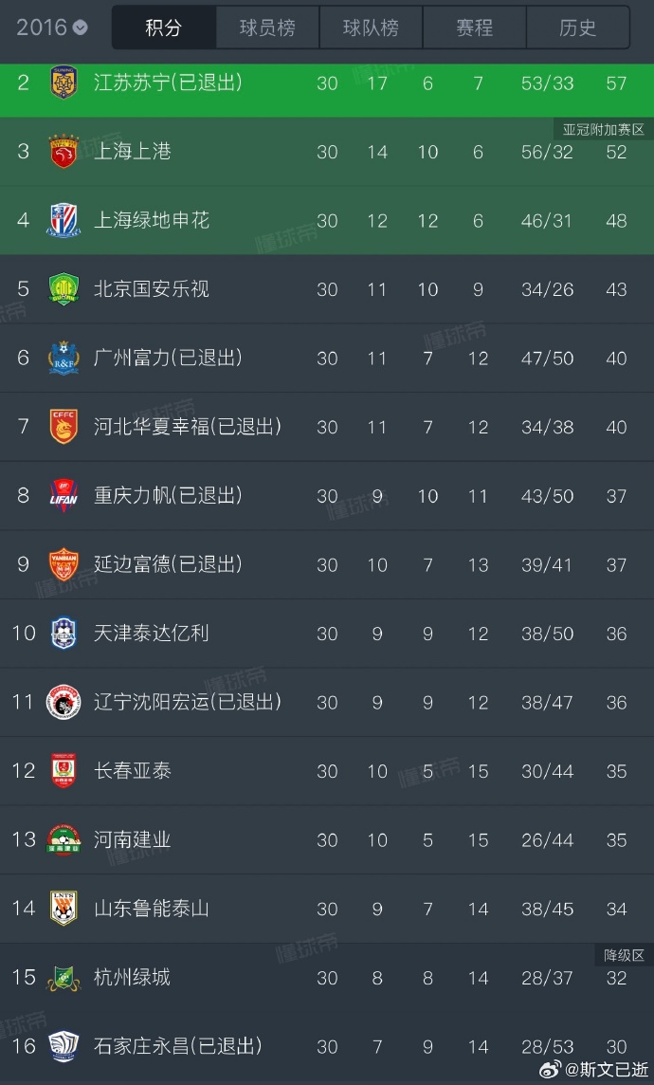Open the 2016 season dropdown
Image resolution: width=654 pixels, height=1085 pixels.
(52, 28)
